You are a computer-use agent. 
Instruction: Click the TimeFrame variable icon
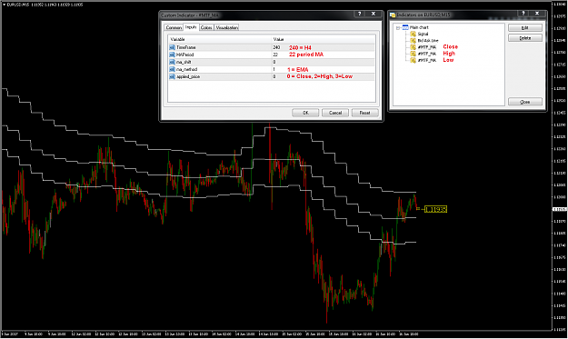pyautogui.click(x=172, y=47)
